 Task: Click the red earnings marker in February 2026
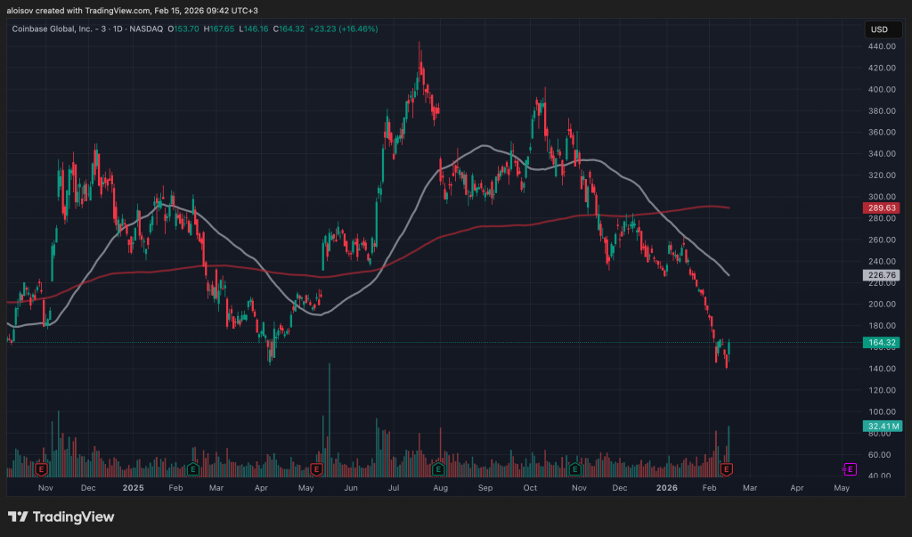727,468
